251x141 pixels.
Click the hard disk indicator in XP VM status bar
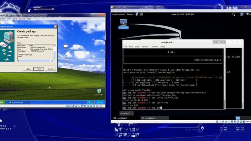pos(67,106)
